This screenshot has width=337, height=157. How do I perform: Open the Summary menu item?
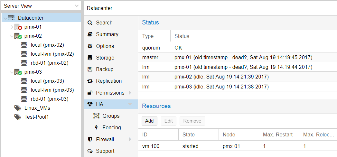coord(107,34)
